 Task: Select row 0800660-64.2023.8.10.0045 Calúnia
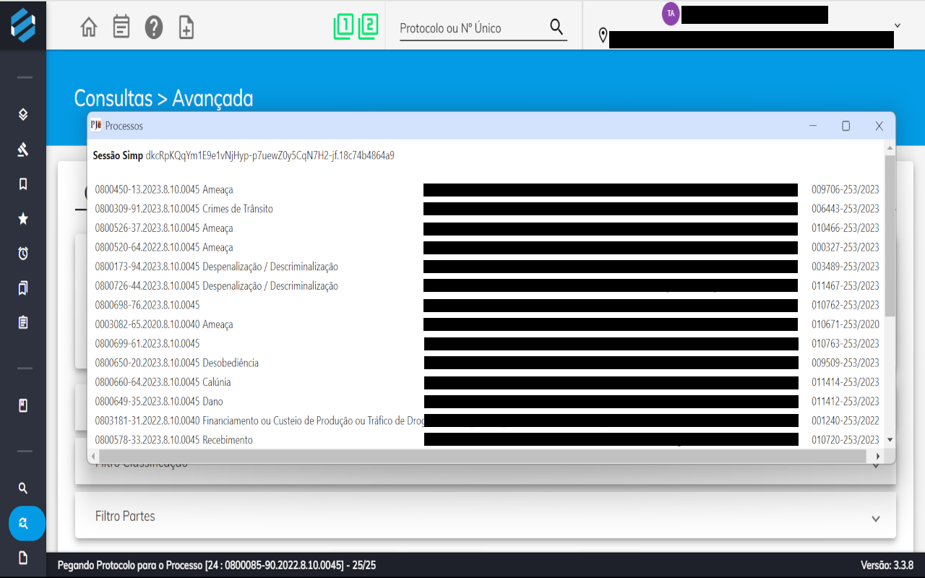click(487, 382)
